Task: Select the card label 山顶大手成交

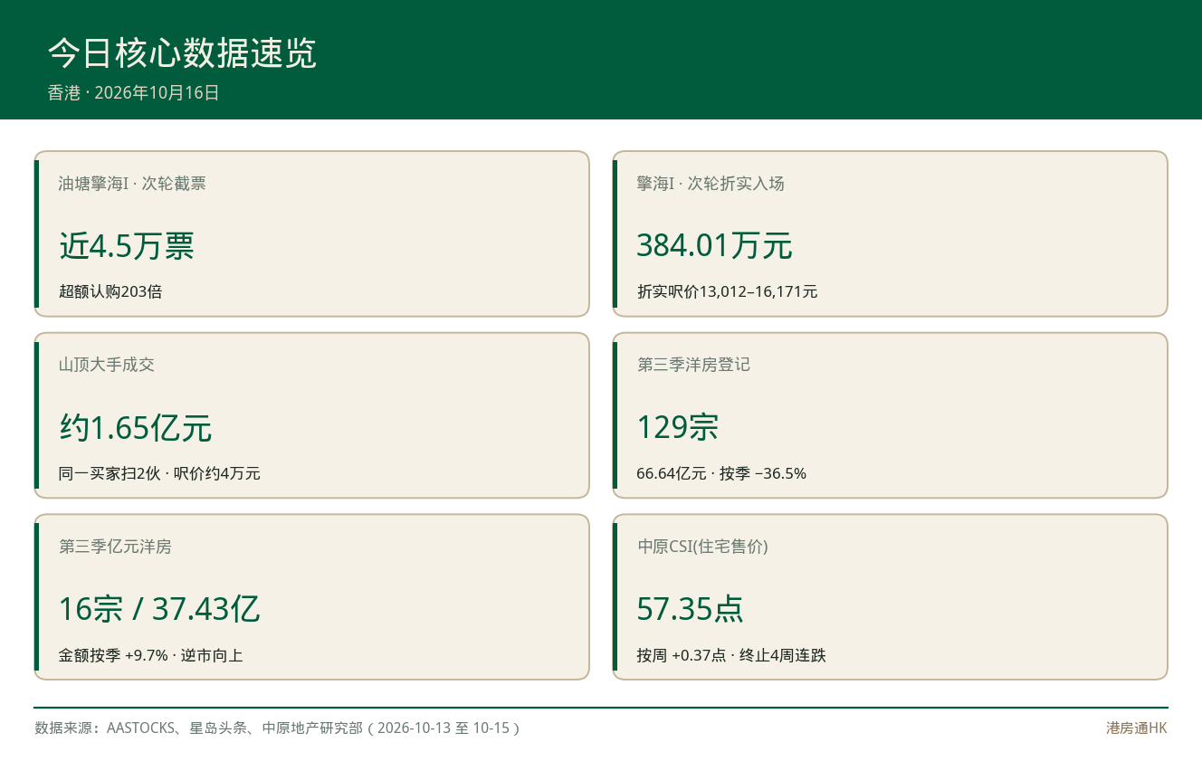Action: pos(107,365)
